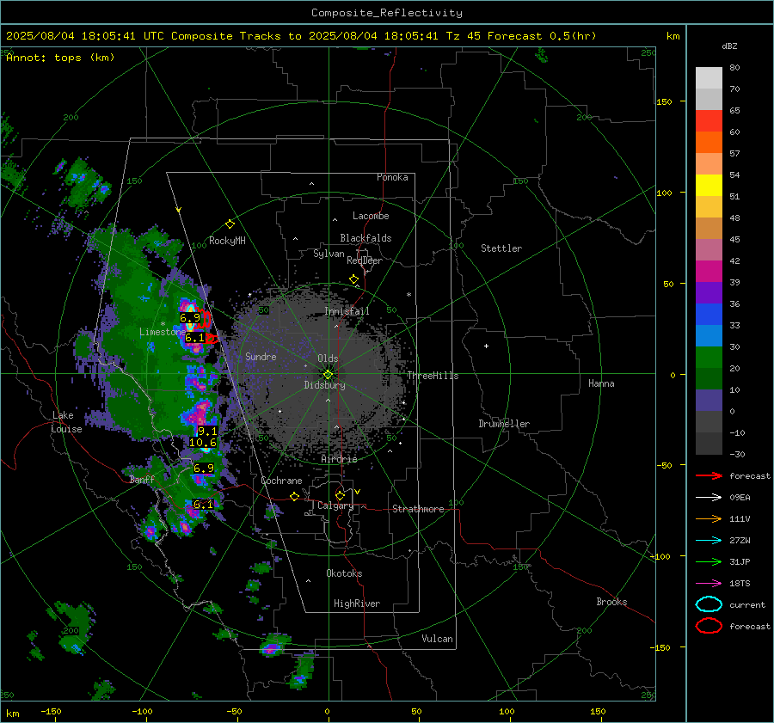Image resolution: width=774 pixels, height=723 pixels.
Task: Click the ThreeHills town label
Action: pos(433,376)
